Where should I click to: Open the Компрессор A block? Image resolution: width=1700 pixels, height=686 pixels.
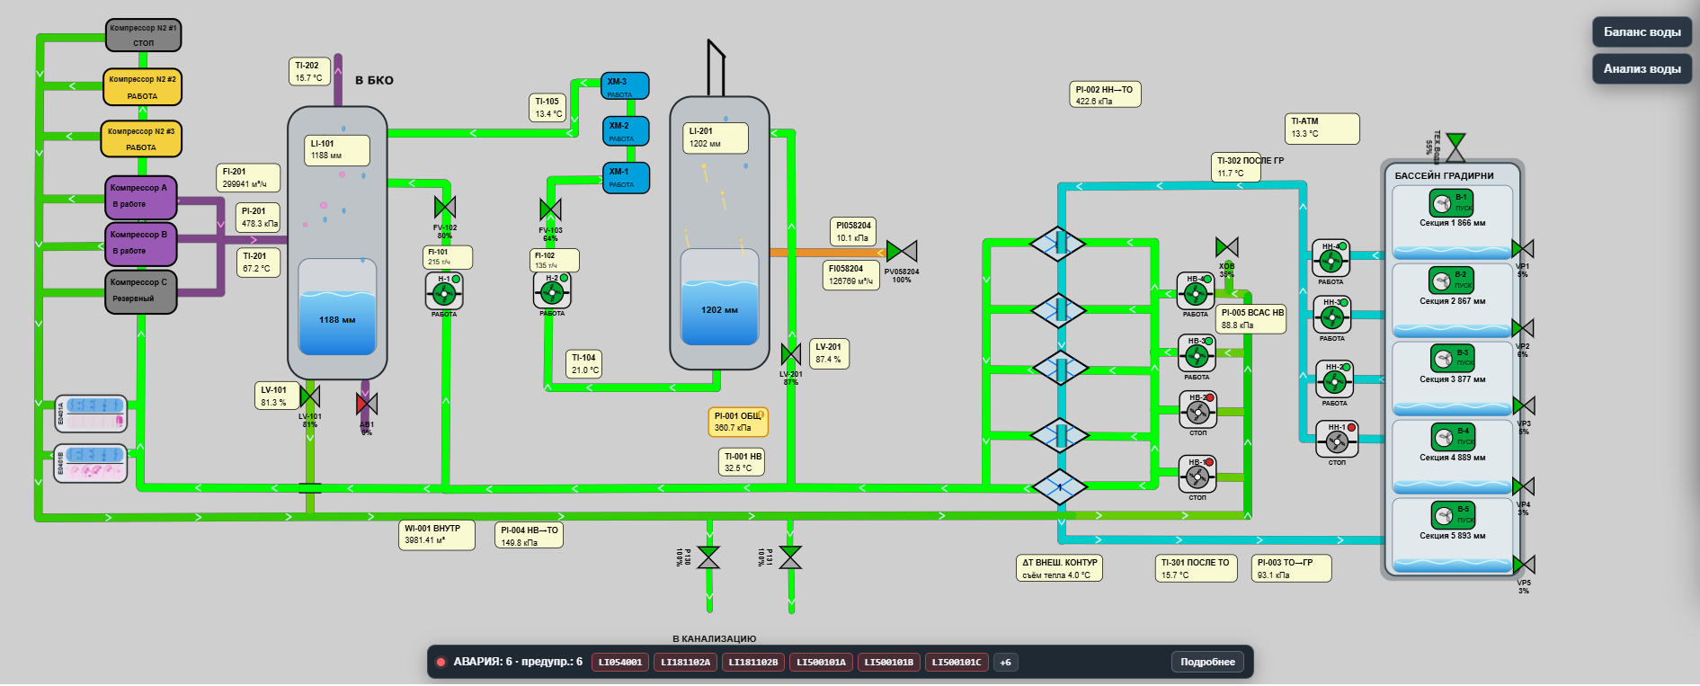[x=141, y=197]
